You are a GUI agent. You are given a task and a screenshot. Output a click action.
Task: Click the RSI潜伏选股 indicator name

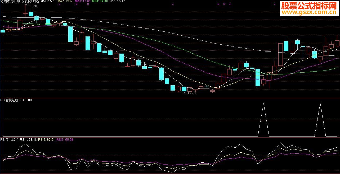(x=9, y=100)
